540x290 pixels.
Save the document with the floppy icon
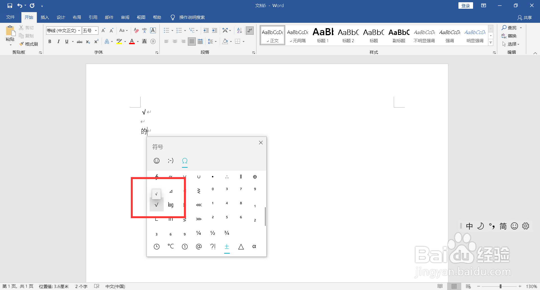click(x=10, y=5)
